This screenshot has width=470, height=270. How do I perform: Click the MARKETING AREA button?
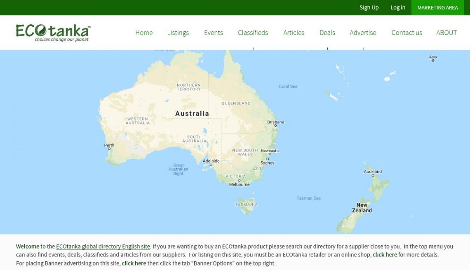tap(437, 7)
